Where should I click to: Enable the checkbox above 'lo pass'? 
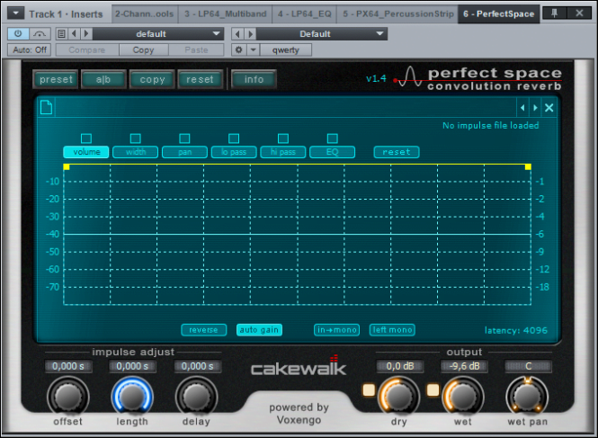234,139
